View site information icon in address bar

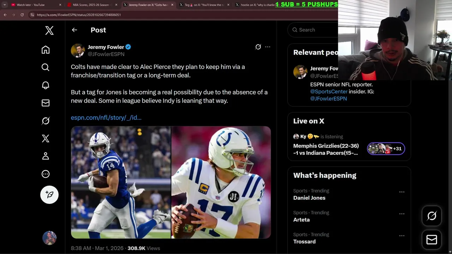coord(32,15)
